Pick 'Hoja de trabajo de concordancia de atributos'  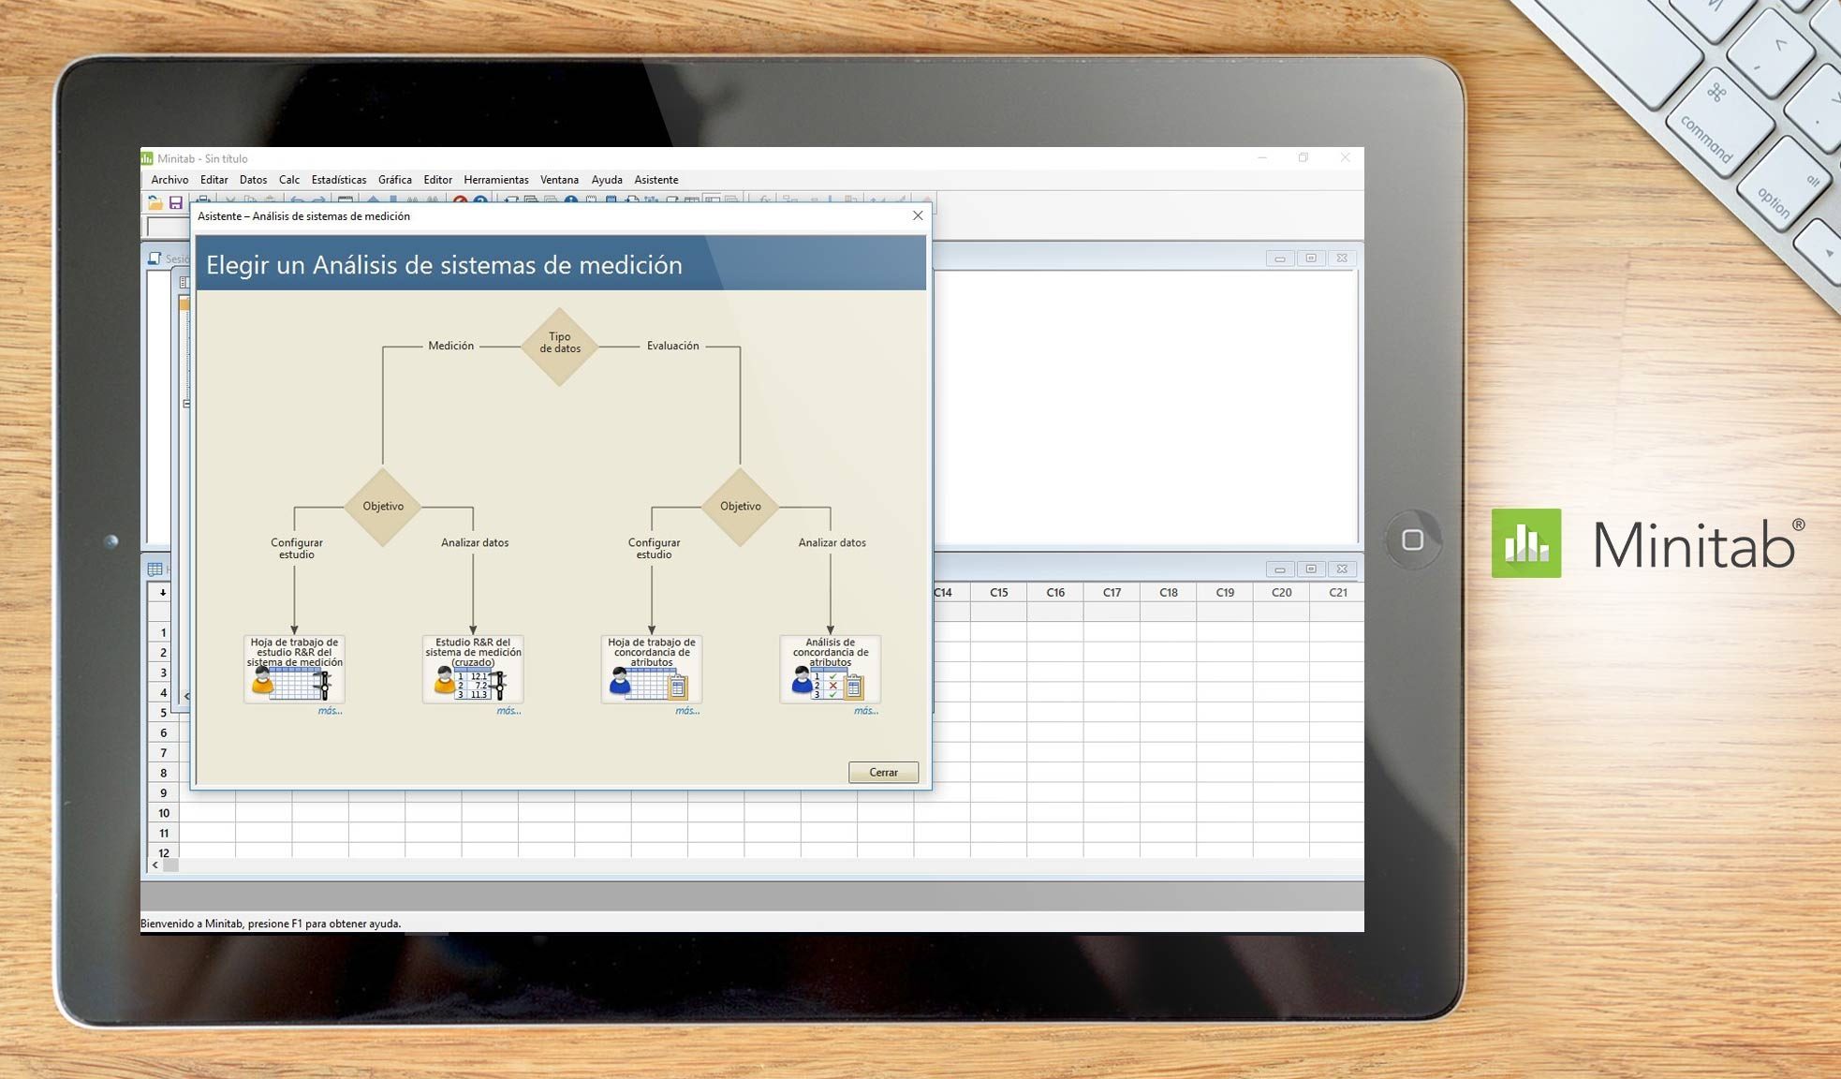652,670
